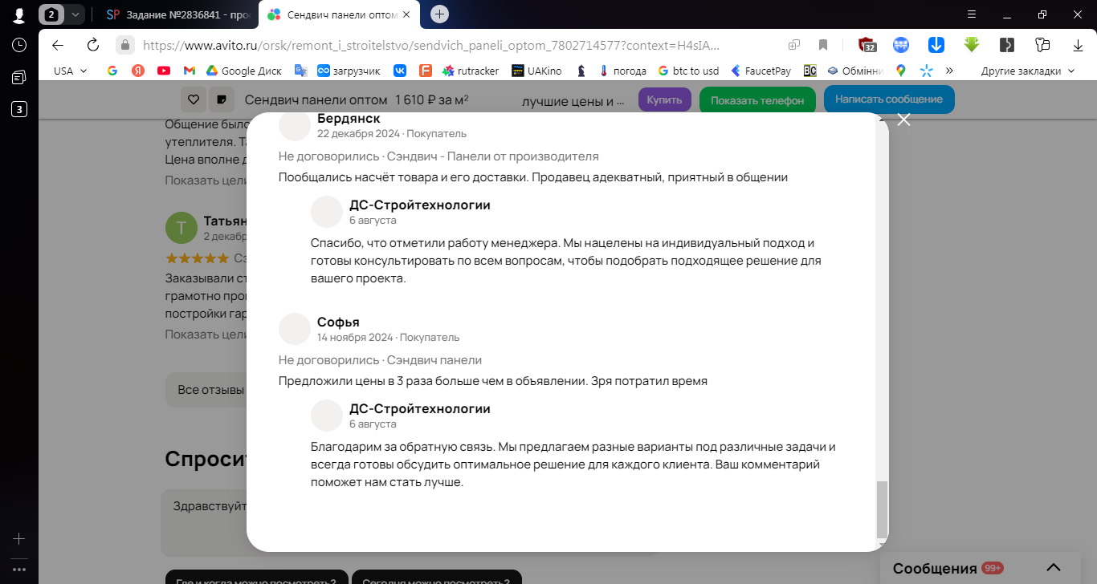Open the Google Диск bookmark

[x=244, y=71]
